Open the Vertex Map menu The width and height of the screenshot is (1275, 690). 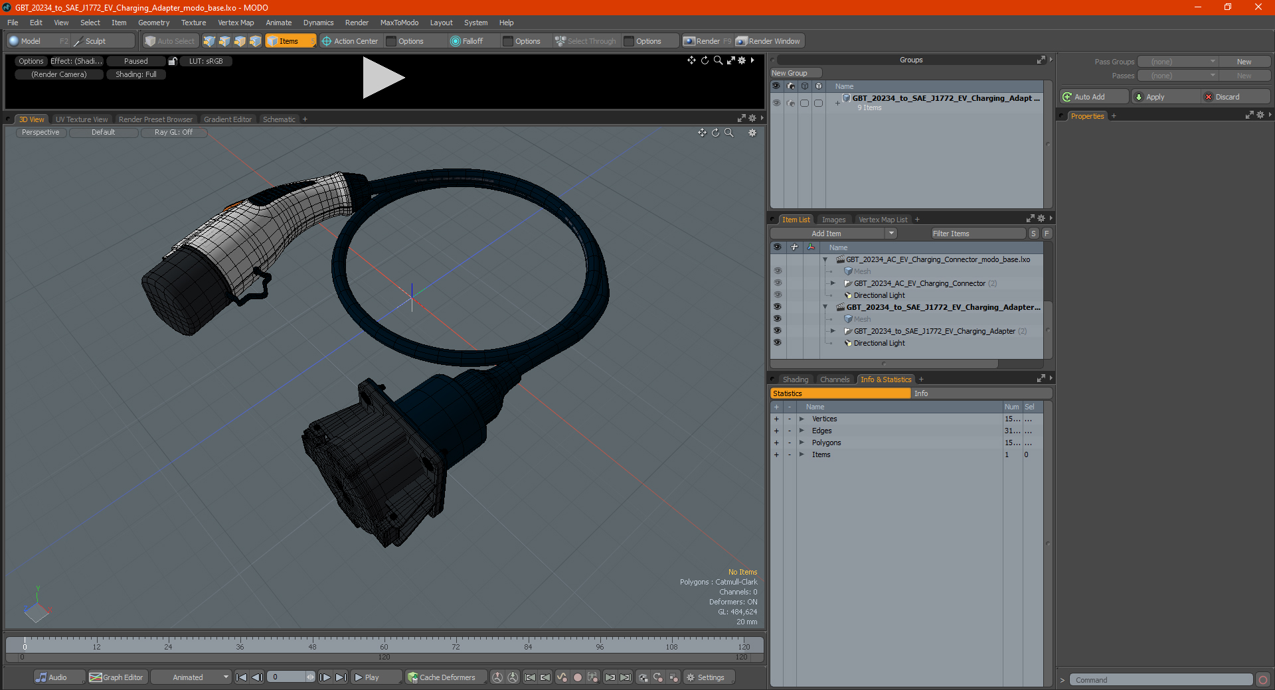[236, 23]
